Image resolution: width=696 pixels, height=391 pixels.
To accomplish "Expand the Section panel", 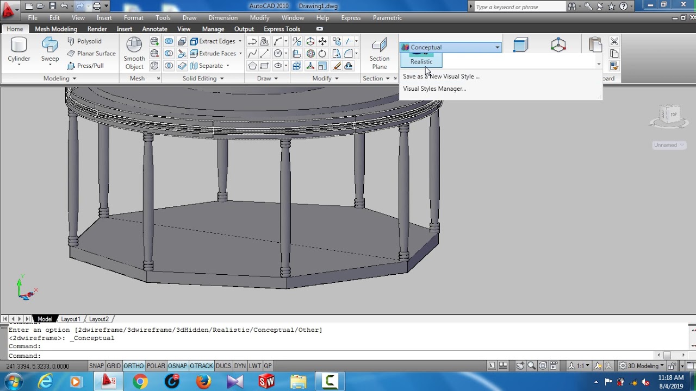I will point(376,78).
